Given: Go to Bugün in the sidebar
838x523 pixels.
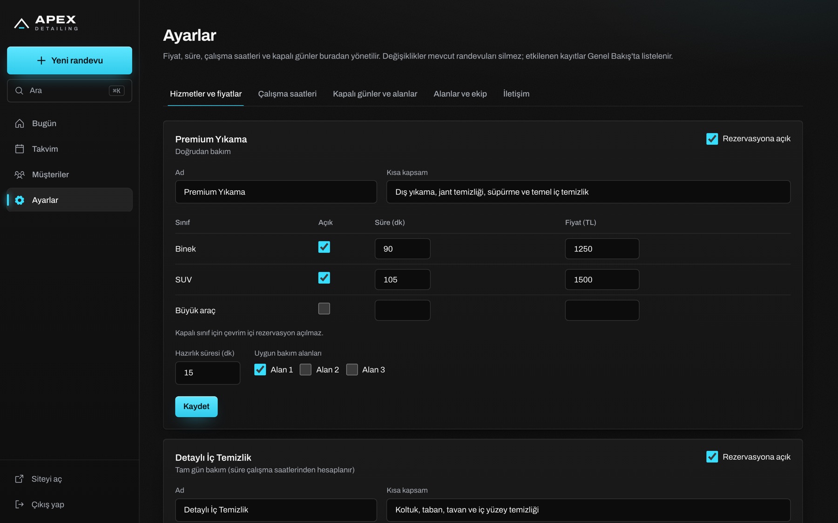Looking at the screenshot, I should [x=69, y=123].
